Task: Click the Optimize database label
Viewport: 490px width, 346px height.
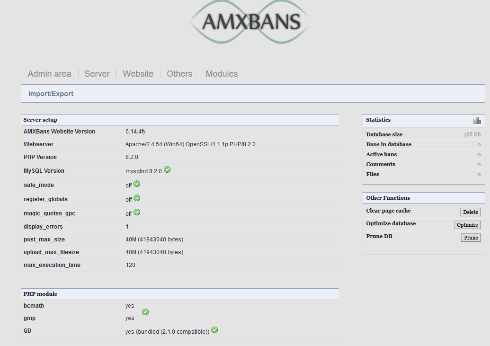Action: 391,223
